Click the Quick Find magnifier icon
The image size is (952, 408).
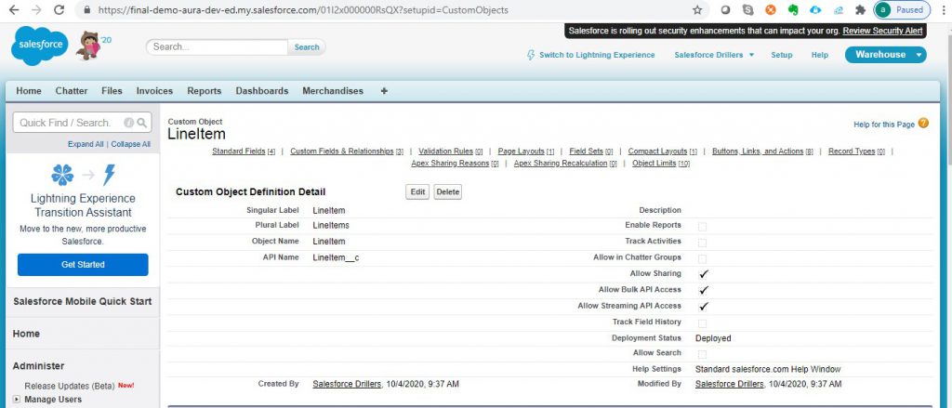(142, 123)
